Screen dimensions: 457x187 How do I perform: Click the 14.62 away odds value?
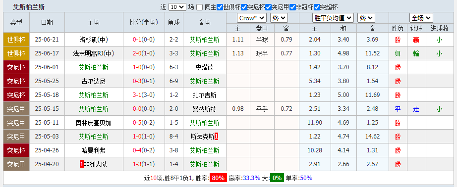coord(372,137)
